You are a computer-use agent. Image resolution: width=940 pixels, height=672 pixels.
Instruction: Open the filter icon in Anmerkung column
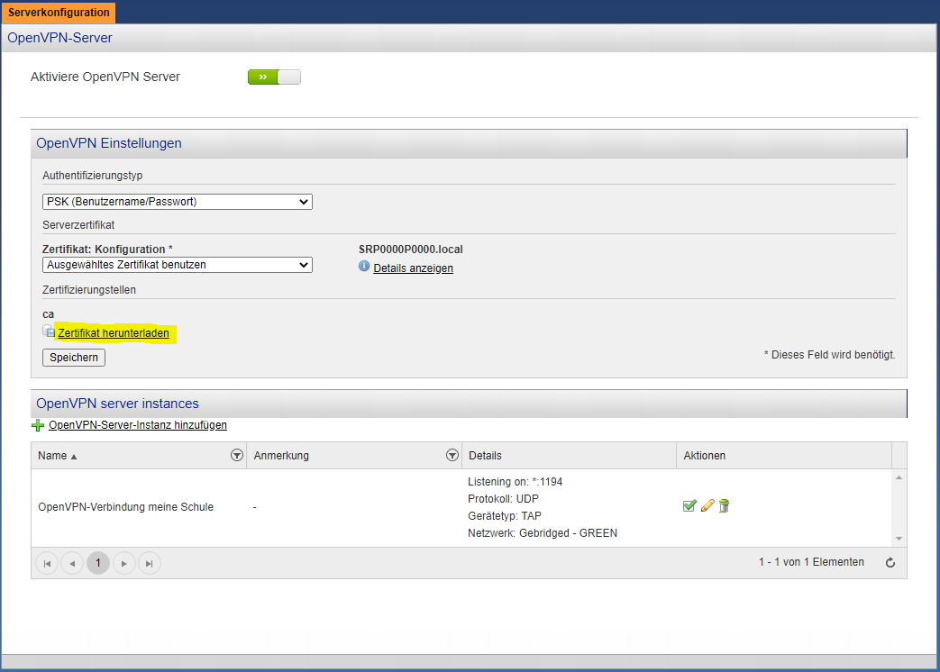[452, 456]
